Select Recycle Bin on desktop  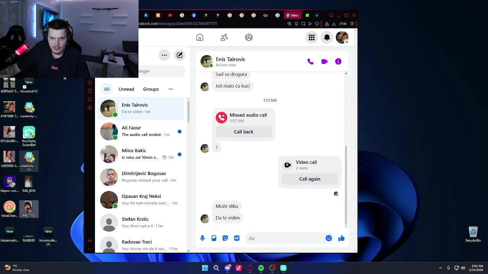click(x=473, y=234)
